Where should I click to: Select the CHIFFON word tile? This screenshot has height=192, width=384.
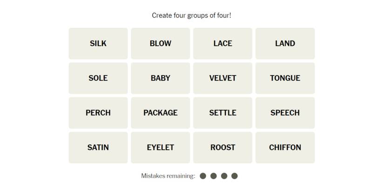coord(285,147)
